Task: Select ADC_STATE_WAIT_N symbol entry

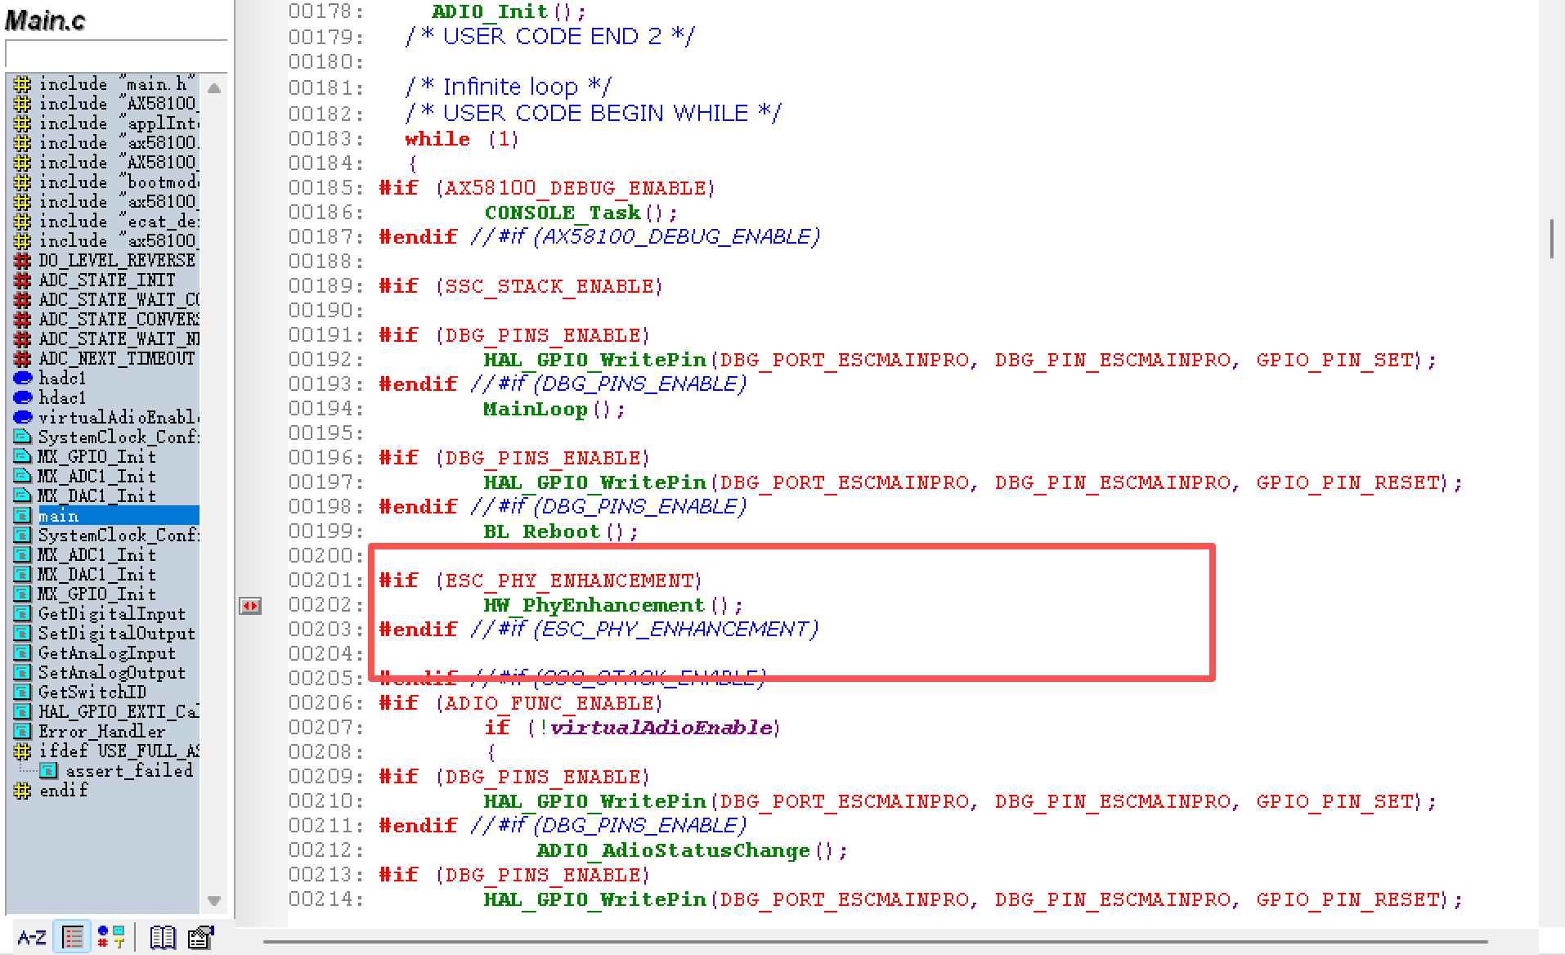Action: tap(118, 339)
